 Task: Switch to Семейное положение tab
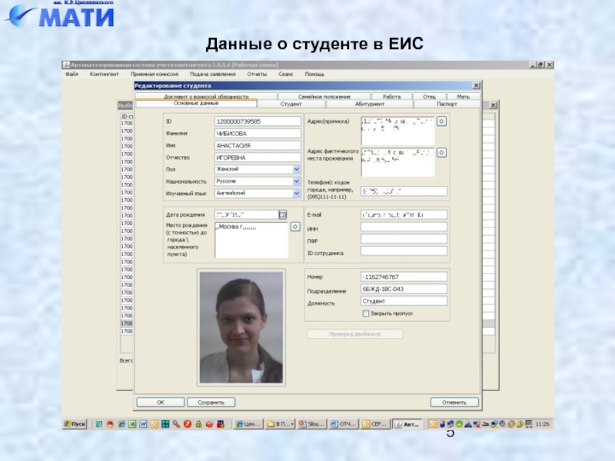point(324,97)
